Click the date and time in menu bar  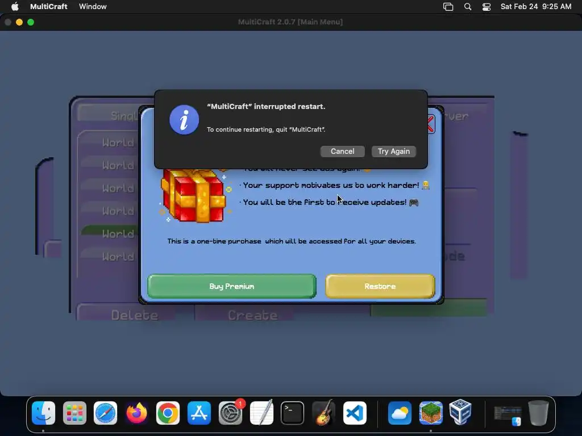(535, 7)
